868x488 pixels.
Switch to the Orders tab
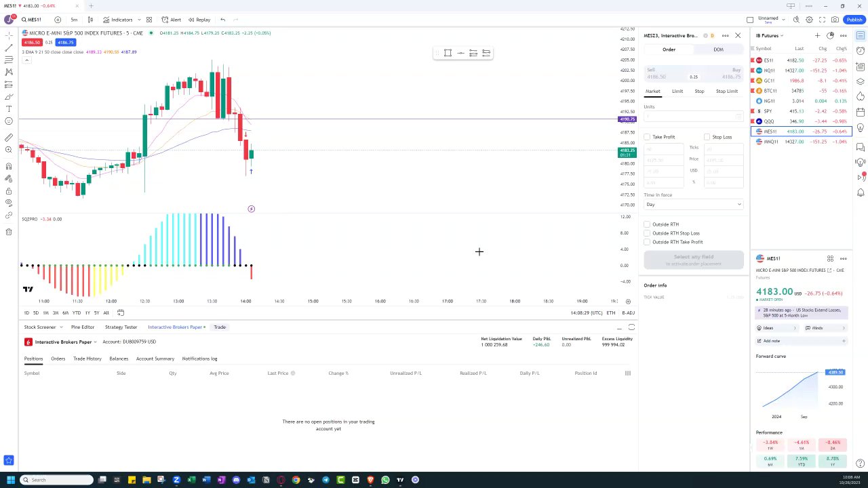[x=58, y=359]
